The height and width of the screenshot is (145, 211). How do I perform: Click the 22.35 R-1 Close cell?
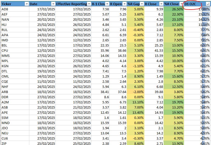click(x=100, y=45)
